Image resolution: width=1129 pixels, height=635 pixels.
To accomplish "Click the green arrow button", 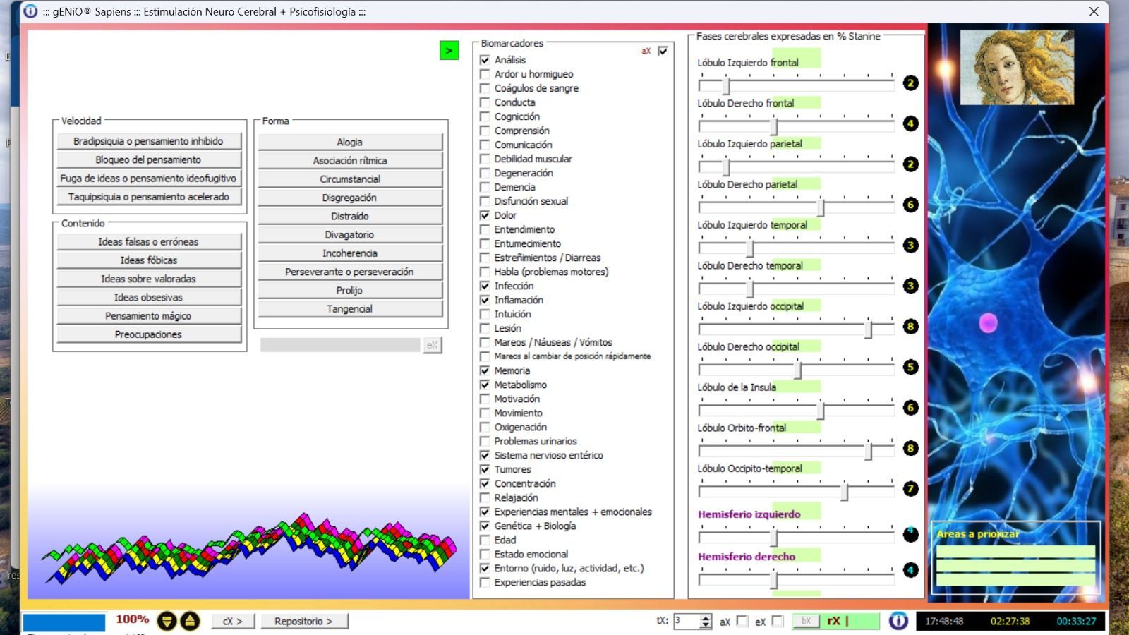I will click(x=449, y=50).
